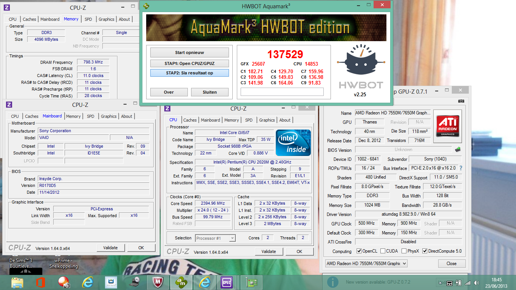Click the Aquamark window title bar icon

tap(146, 6)
